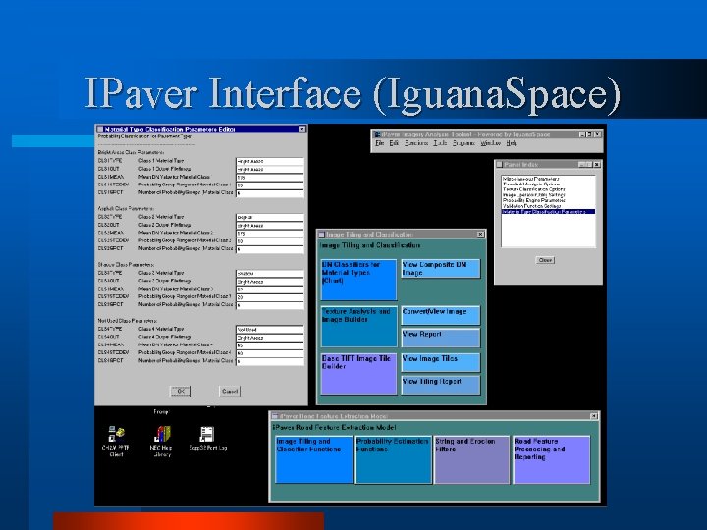
Task: Maximize the IPaver Imagery Analysis Toolset window
Action: (589, 134)
